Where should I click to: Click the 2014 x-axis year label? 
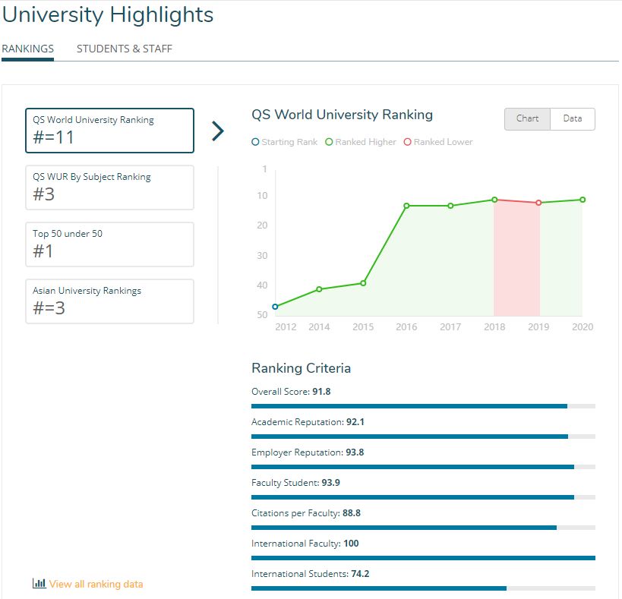[319, 327]
